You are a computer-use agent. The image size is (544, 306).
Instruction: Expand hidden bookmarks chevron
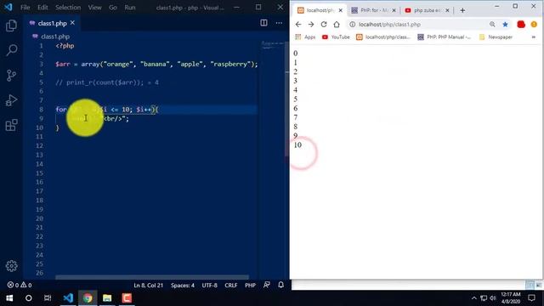(x=534, y=37)
